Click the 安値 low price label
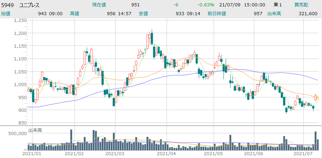 tap(143, 14)
